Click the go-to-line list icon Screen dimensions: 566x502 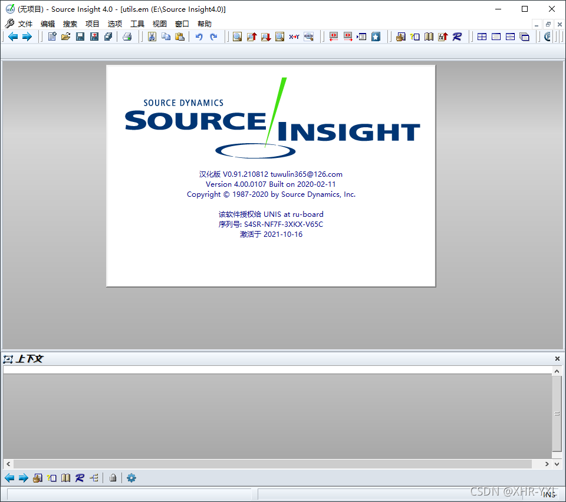361,37
